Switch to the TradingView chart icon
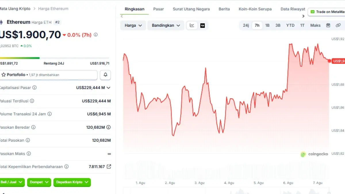Screen dimensions: 345x194 pyautogui.click(x=202, y=25)
